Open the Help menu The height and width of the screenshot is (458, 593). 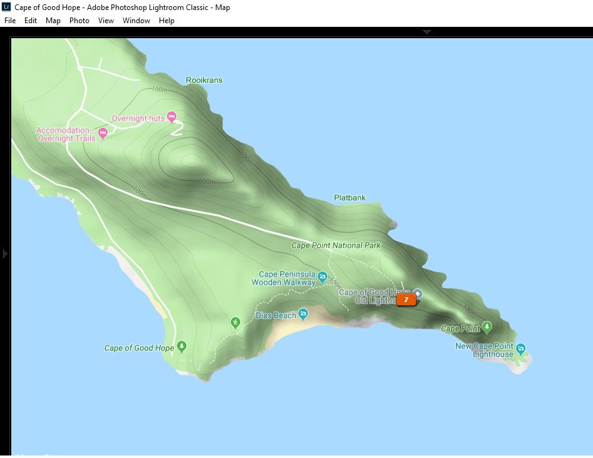pos(166,21)
